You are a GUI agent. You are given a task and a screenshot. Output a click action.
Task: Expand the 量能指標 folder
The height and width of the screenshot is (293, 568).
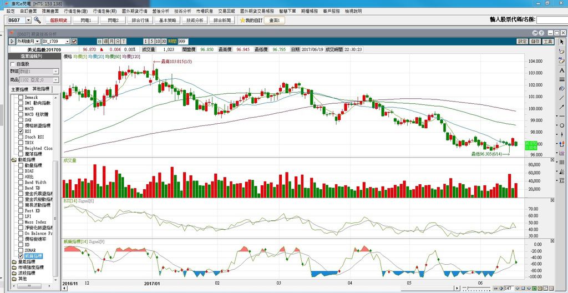point(14,262)
